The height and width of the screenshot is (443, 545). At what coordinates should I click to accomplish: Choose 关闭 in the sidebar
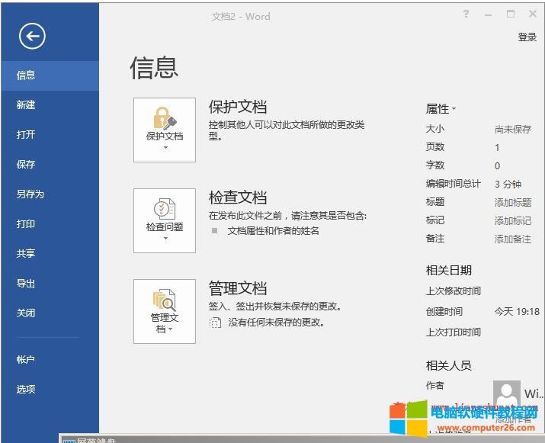(50, 313)
